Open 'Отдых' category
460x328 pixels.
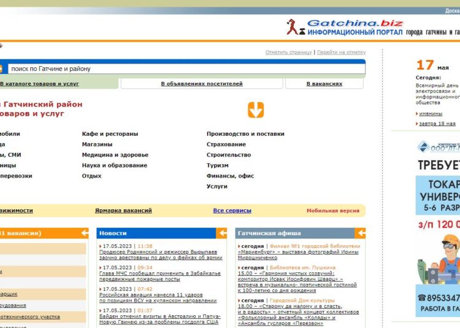pyautogui.click(x=91, y=176)
